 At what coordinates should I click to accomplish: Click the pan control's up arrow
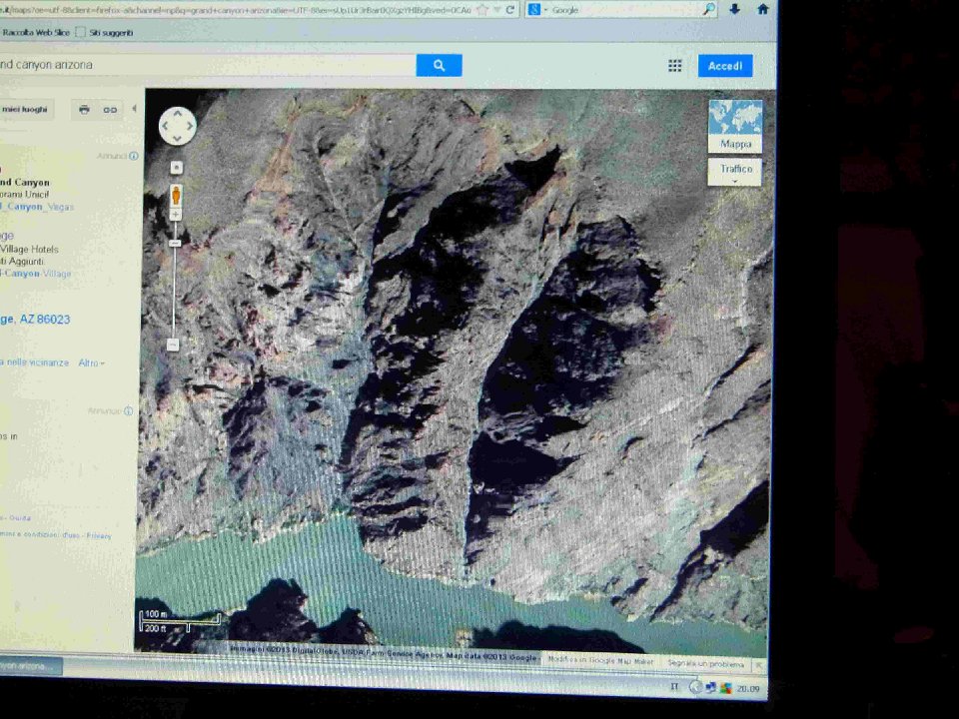pos(178,113)
